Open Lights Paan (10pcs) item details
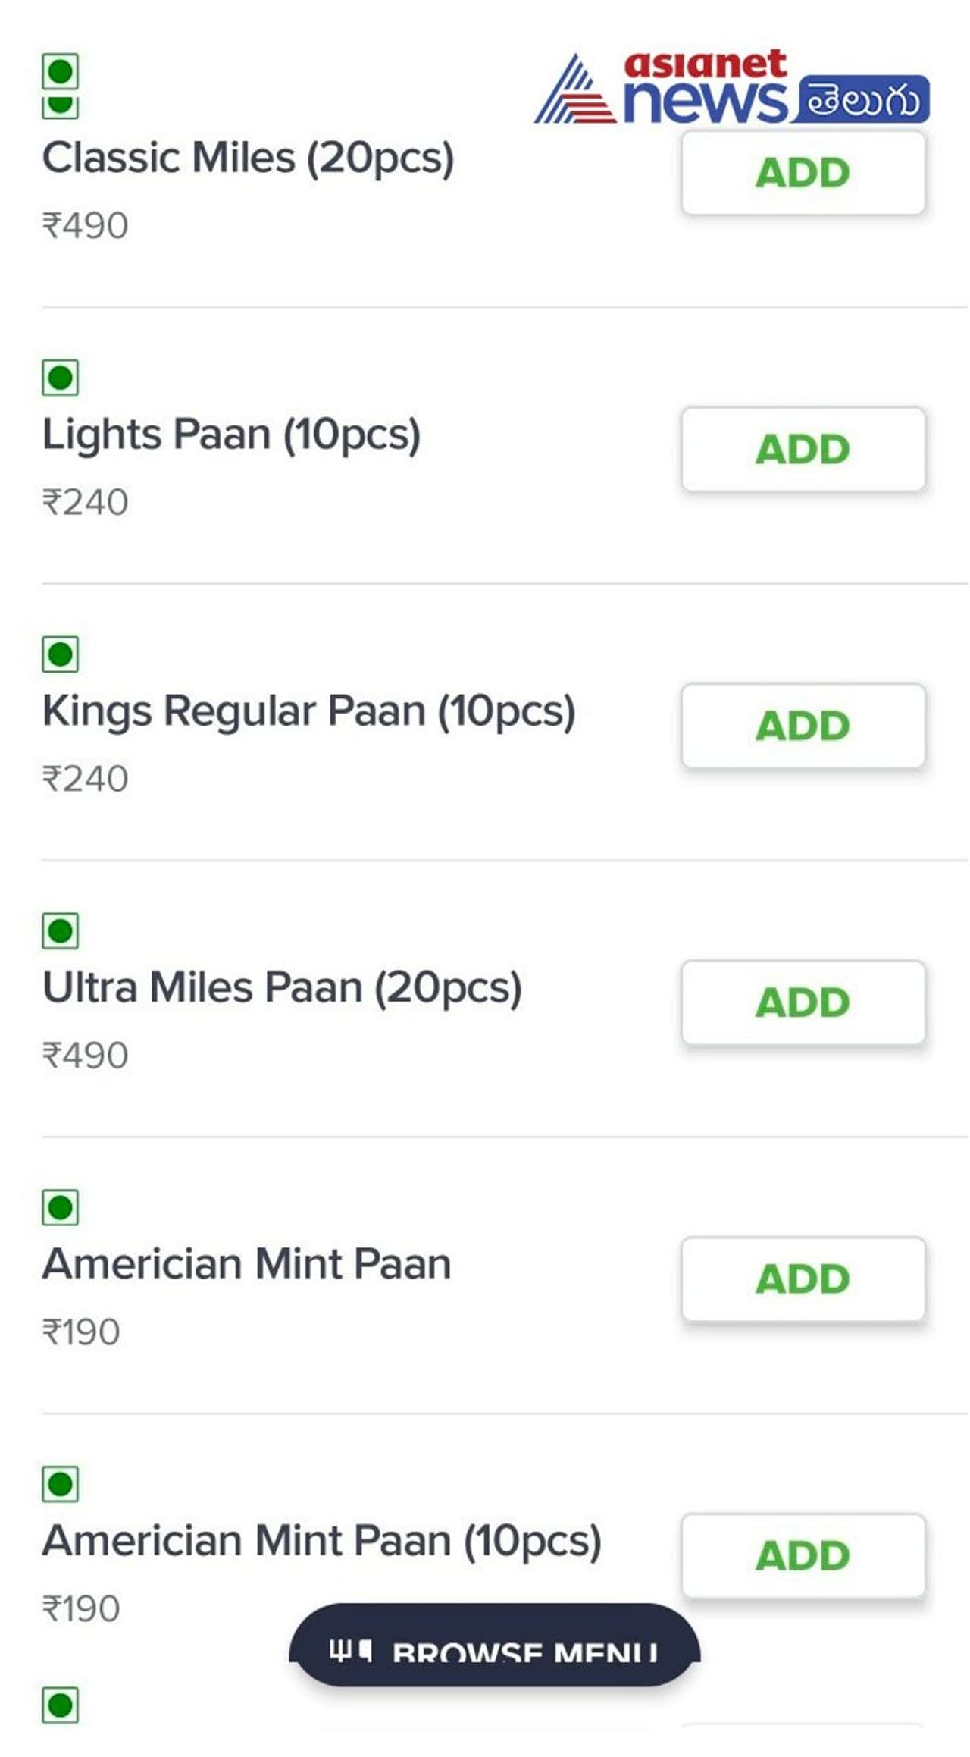 click(x=231, y=435)
